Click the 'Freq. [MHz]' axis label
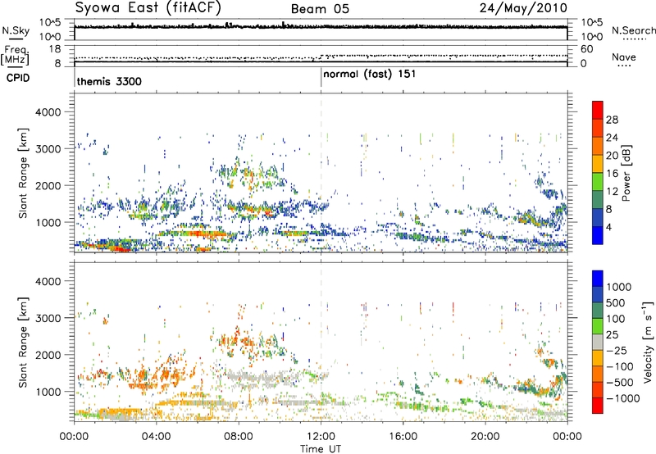Image resolution: width=656 pixels, height=454 pixels. click(15, 55)
